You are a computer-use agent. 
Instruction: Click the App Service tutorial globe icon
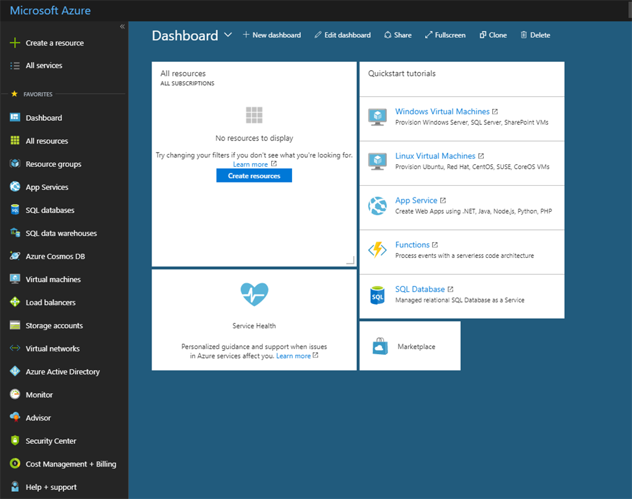click(377, 206)
